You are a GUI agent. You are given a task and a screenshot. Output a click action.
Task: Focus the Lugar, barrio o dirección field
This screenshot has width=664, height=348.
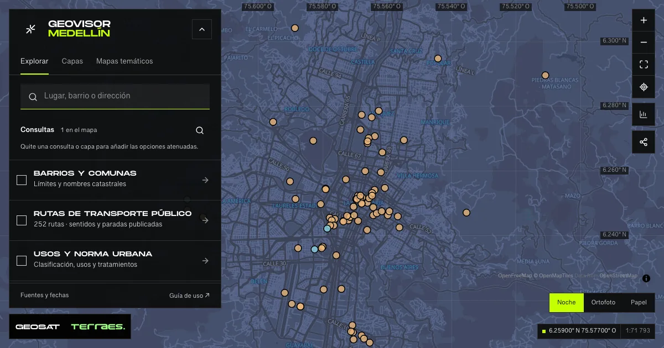(115, 97)
